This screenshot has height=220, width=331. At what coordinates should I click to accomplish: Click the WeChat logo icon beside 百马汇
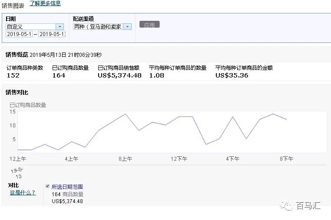point(287,205)
